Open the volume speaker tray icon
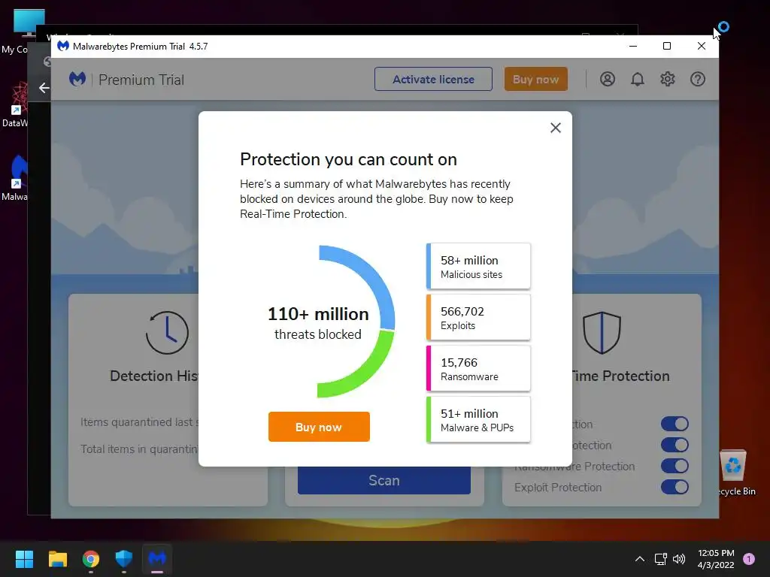 point(679,559)
